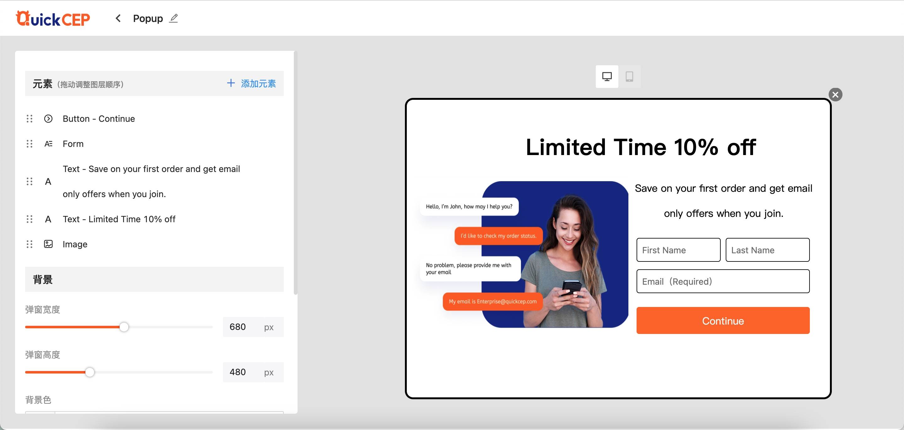Click the text icon beside Save on your first order
The height and width of the screenshot is (430, 904).
coord(48,181)
